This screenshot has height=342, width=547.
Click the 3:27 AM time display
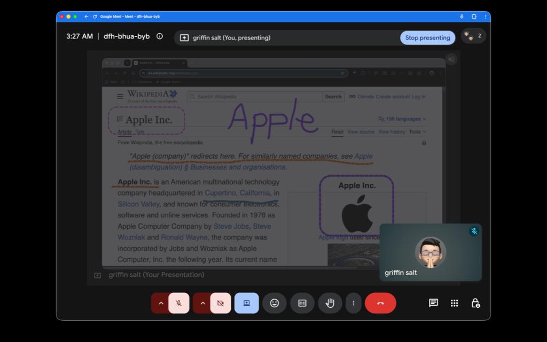pos(80,36)
